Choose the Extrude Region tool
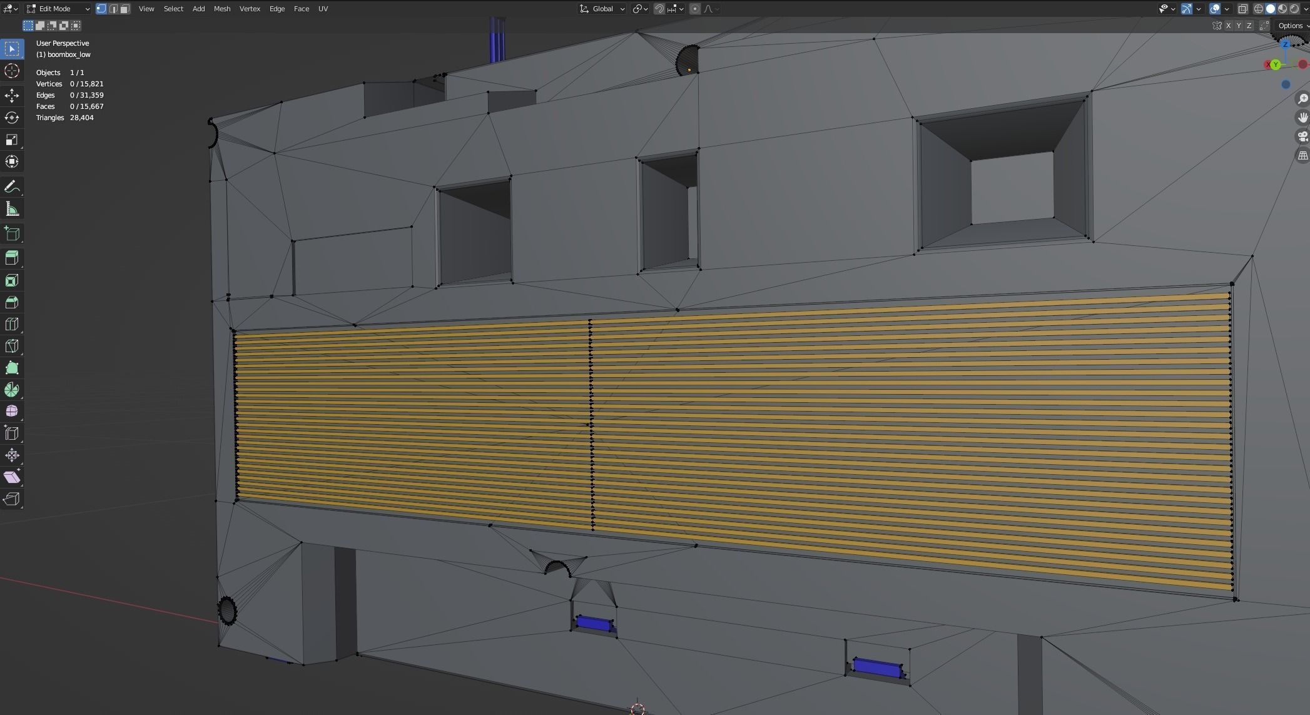The image size is (1310, 715). point(12,258)
